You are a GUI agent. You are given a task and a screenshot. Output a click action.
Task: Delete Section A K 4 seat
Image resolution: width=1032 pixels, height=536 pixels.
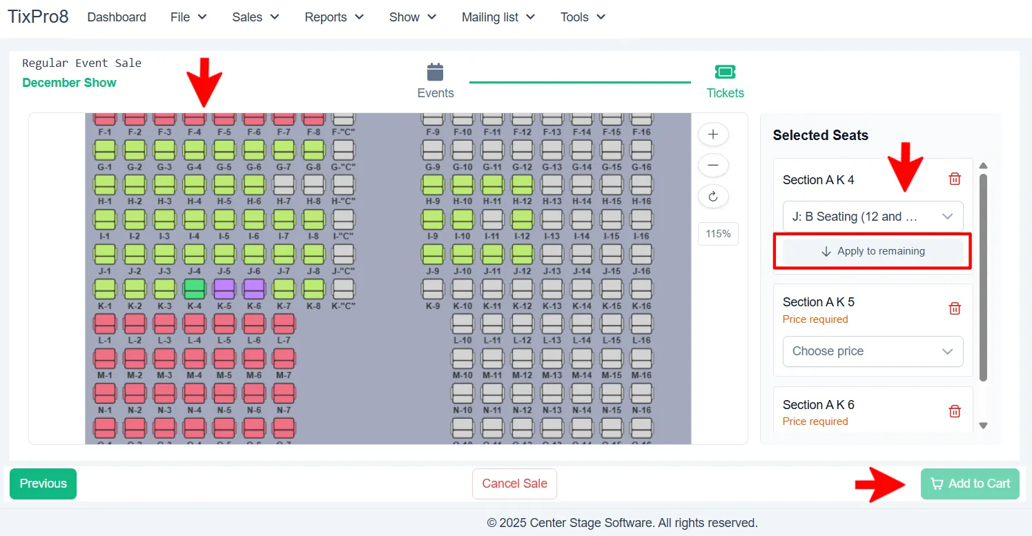coord(955,179)
